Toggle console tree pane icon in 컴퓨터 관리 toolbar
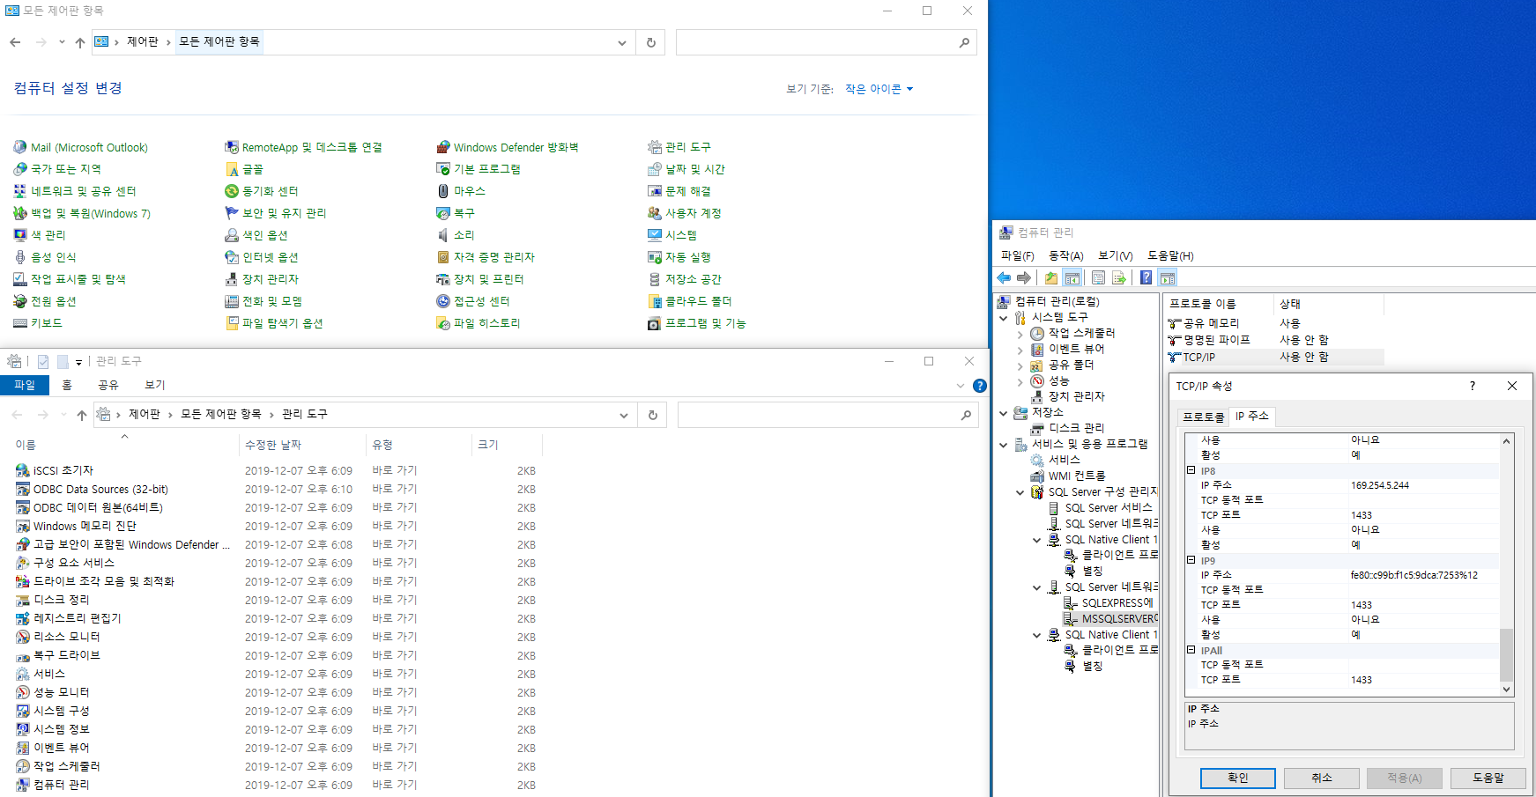Image resolution: width=1536 pixels, height=797 pixels. [1072, 277]
